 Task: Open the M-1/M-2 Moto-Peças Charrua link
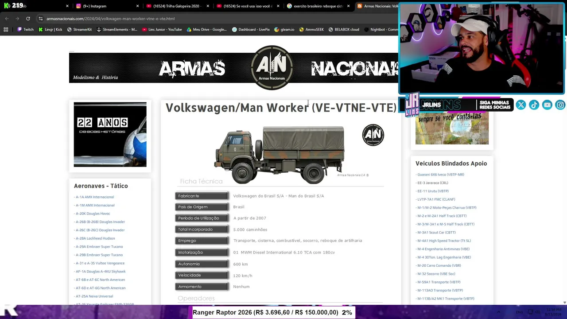click(446, 208)
